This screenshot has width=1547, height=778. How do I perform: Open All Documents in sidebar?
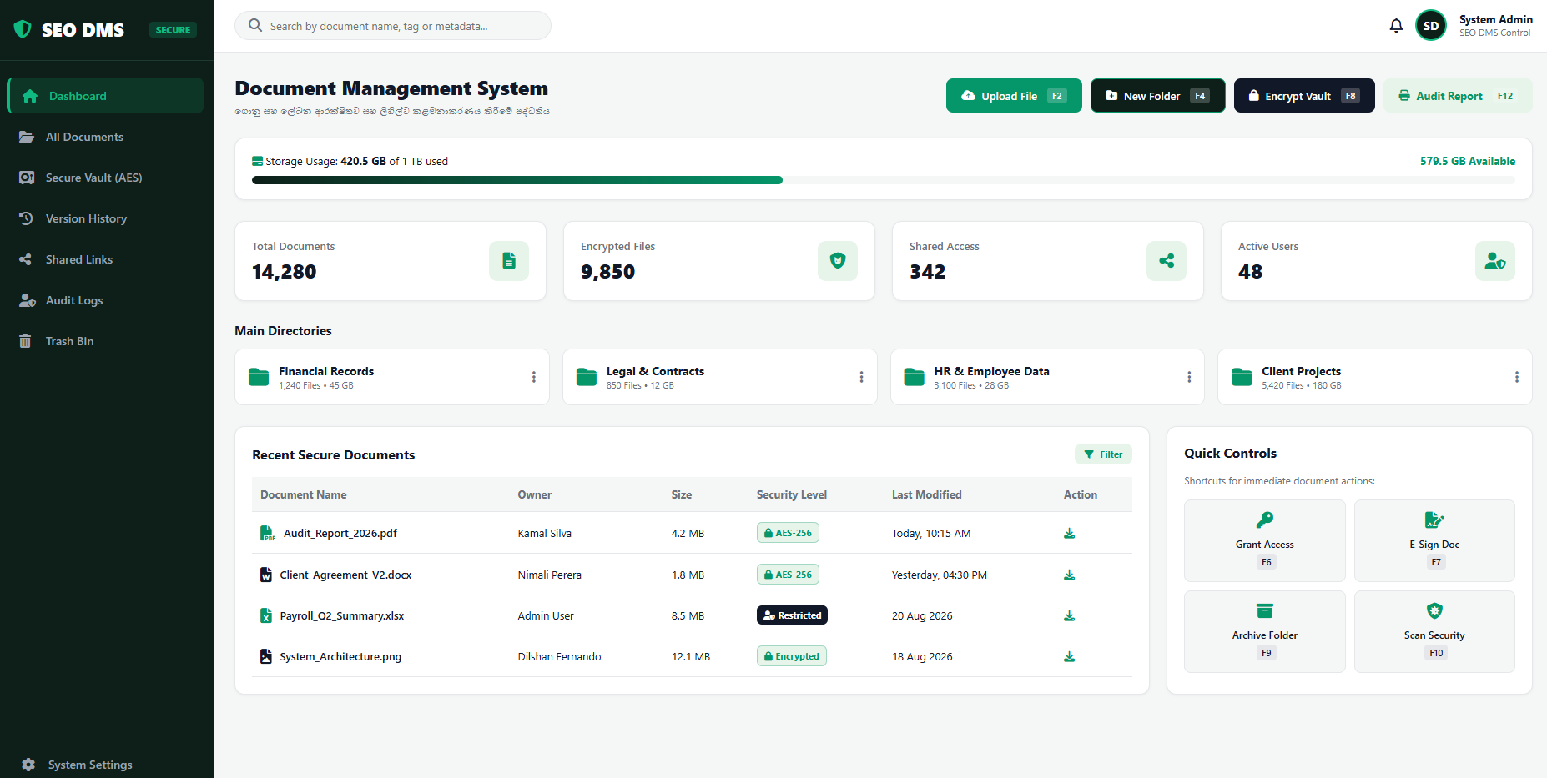point(105,137)
